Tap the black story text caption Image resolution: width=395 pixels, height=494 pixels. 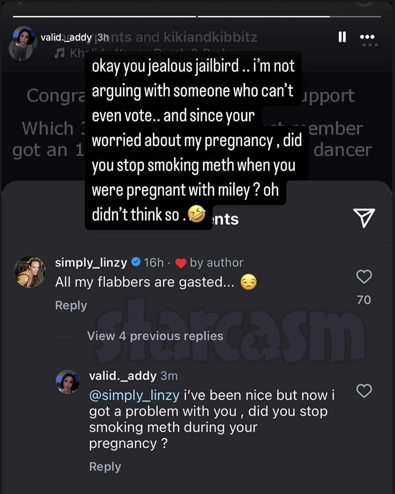193,139
